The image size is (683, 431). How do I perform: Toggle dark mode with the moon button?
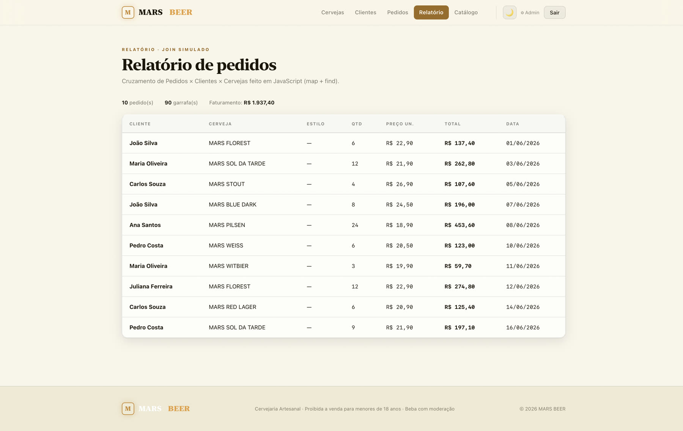tap(510, 13)
